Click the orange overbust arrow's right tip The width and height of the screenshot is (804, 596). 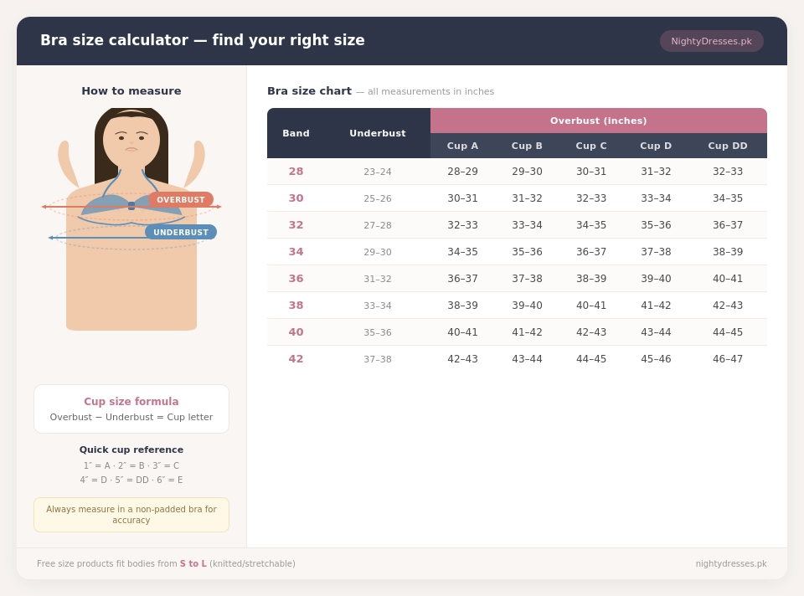pos(219,207)
